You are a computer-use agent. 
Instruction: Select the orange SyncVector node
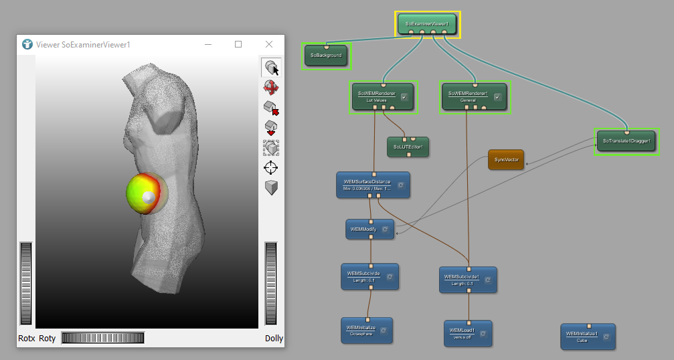505,160
